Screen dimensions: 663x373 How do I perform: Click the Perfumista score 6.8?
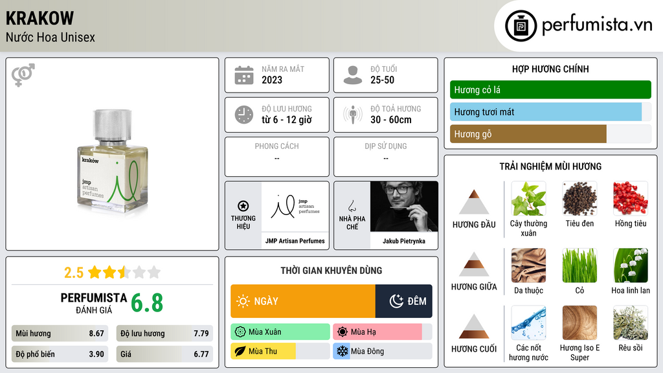(x=147, y=303)
